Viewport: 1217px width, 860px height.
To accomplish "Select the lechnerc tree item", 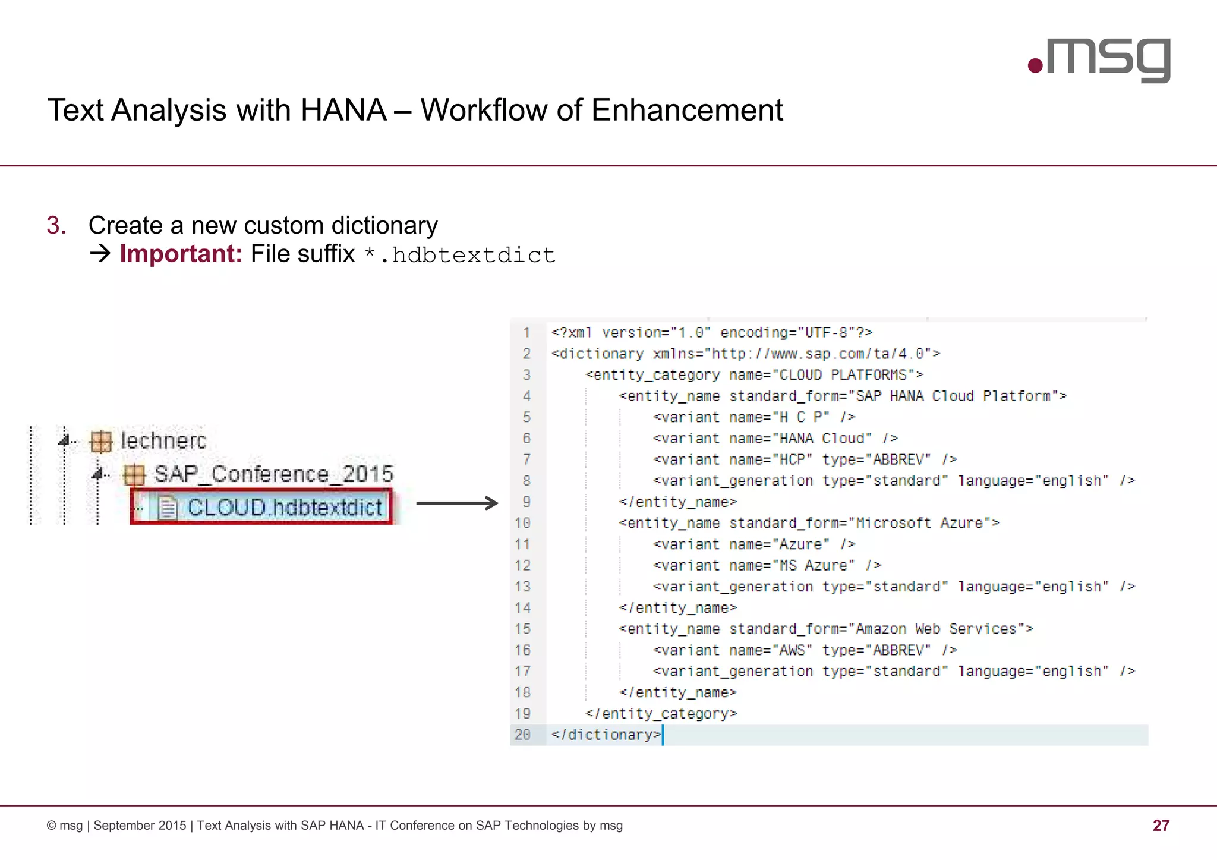I will (163, 441).
